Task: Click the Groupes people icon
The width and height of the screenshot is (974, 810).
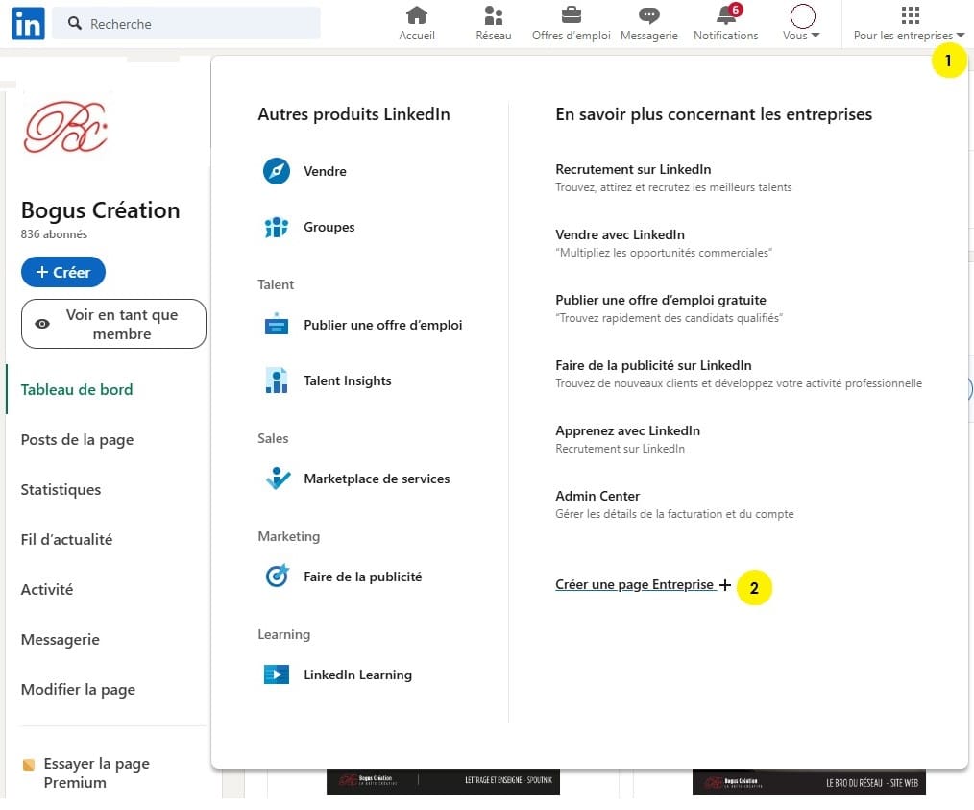Action: pyautogui.click(x=277, y=228)
